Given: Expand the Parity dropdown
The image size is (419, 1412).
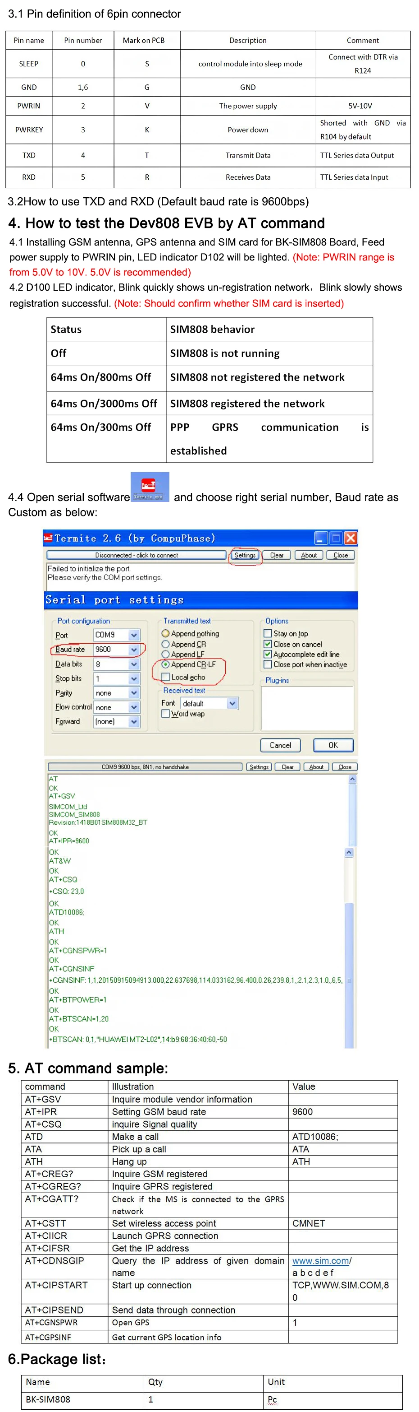Looking at the screenshot, I should pos(133,693).
